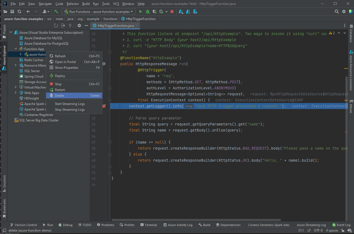The width and height of the screenshot is (354, 234).
Task: Click the Refresh icon in Azure Explorer
Action: click(56, 25)
